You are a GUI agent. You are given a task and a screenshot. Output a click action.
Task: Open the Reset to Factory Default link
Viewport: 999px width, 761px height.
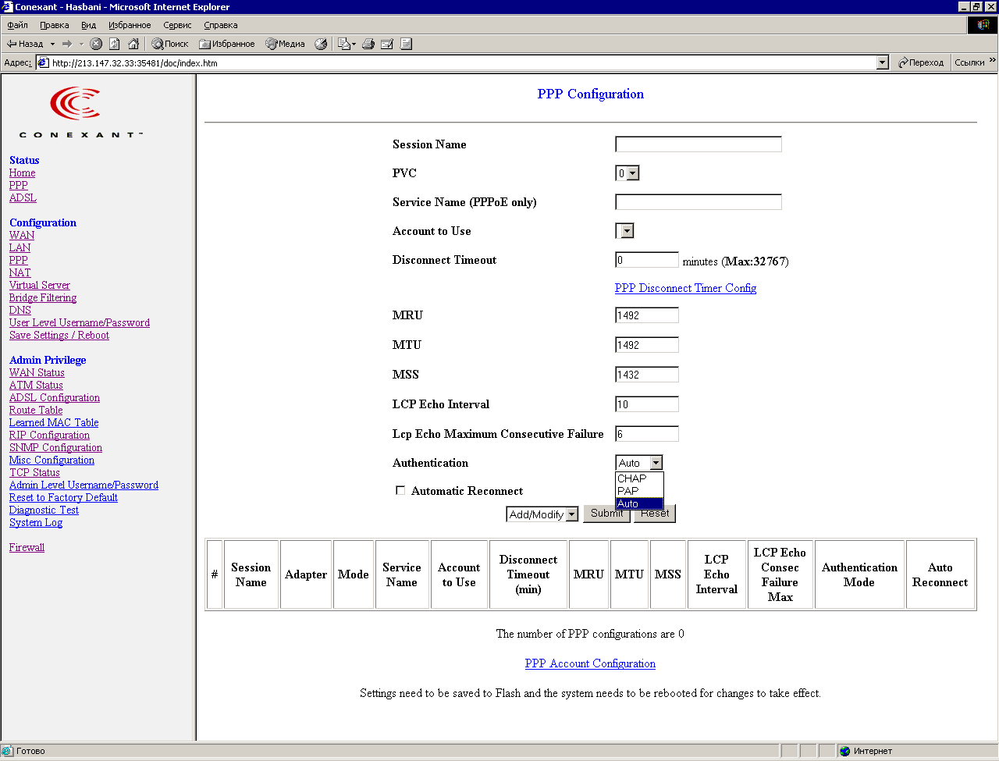pos(63,497)
